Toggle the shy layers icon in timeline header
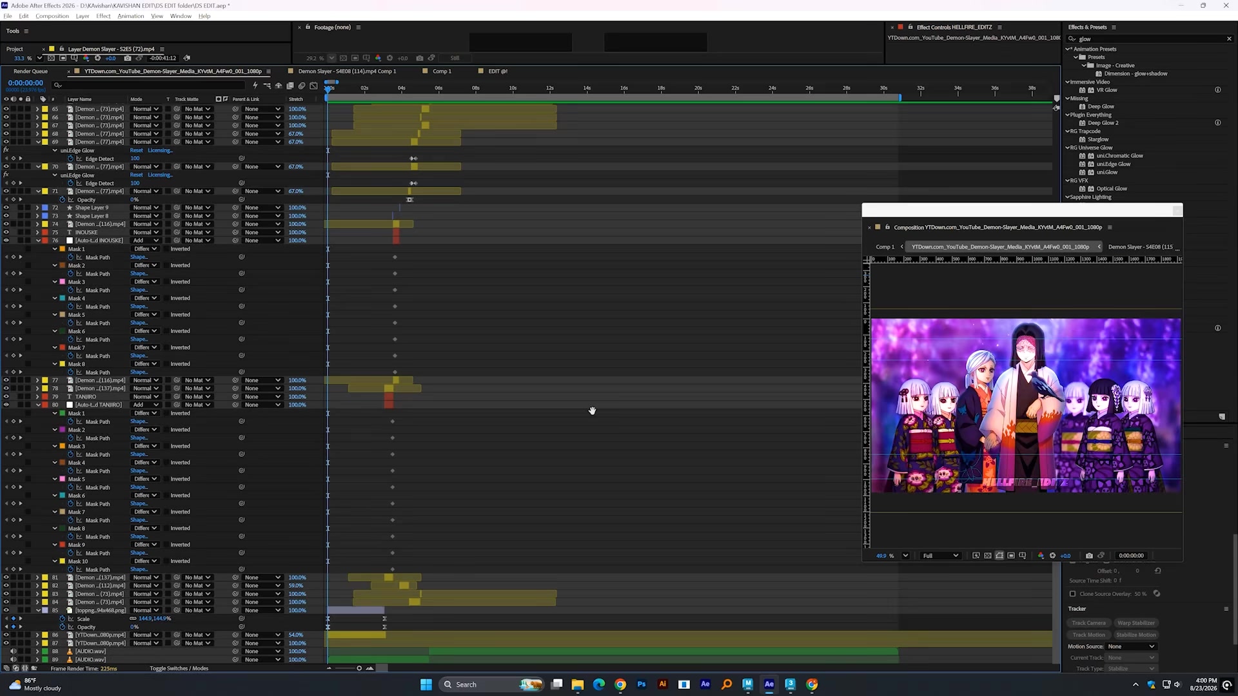 [x=279, y=85]
